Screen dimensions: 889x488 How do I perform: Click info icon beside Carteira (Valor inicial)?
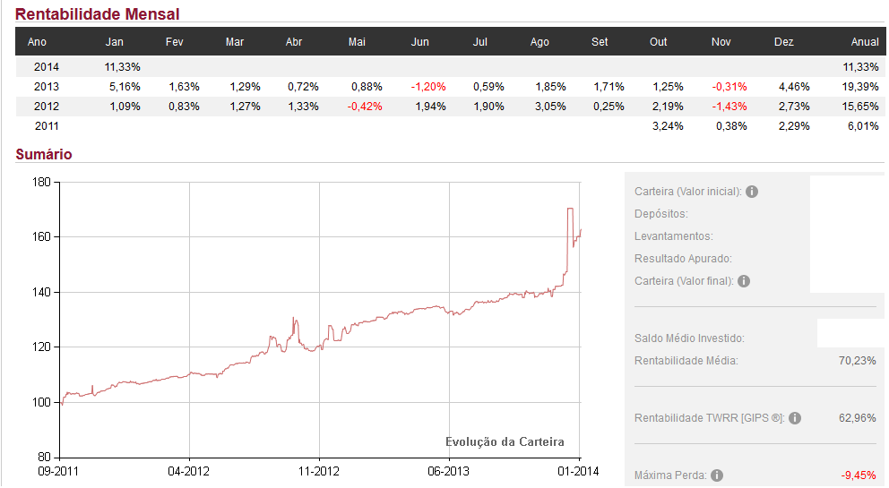[x=752, y=192]
